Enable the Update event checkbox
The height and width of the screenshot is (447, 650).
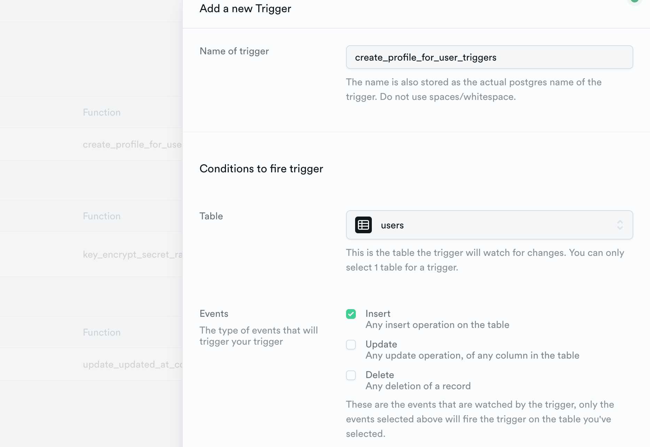351,345
